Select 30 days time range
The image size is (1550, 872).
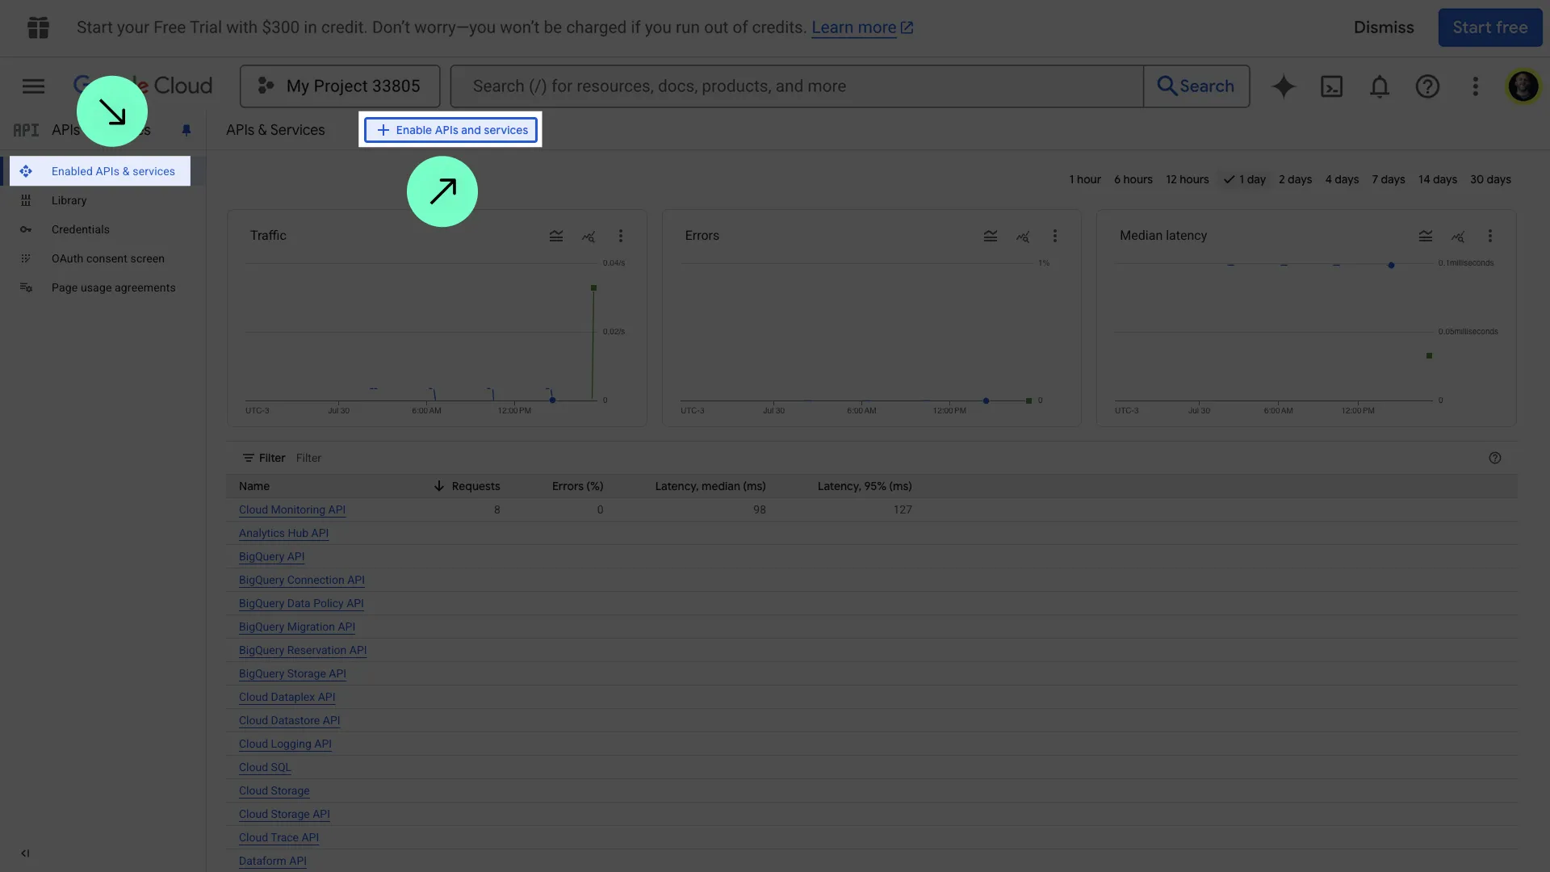[x=1490, y=179]
